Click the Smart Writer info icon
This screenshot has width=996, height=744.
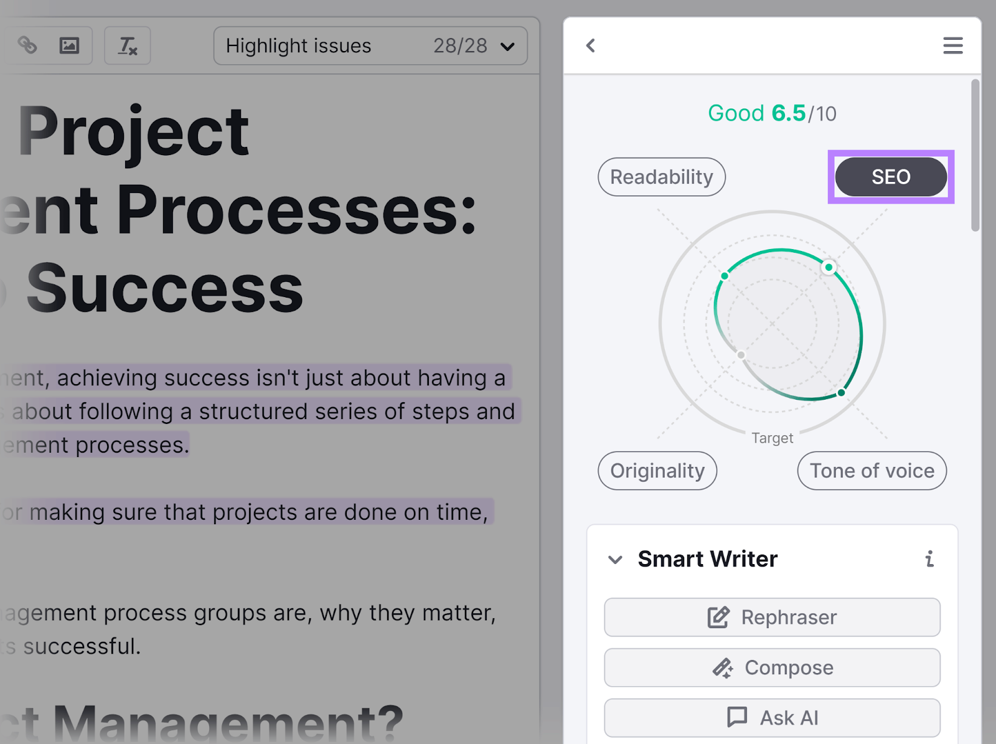click(x=930, y=559)
